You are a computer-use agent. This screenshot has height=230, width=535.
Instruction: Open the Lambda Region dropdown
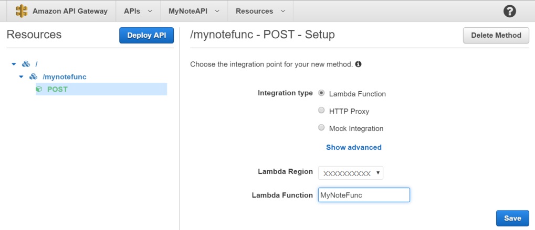351,173
